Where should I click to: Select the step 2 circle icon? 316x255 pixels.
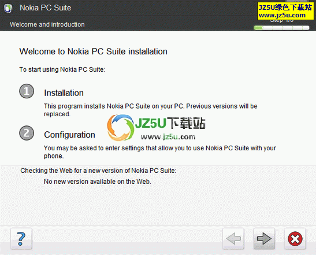[x=27, y=133]
